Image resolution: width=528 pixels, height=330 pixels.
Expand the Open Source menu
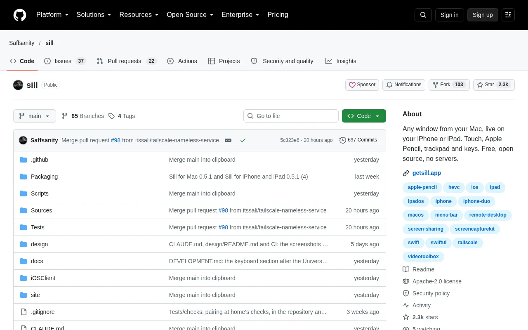coord(190,15)
